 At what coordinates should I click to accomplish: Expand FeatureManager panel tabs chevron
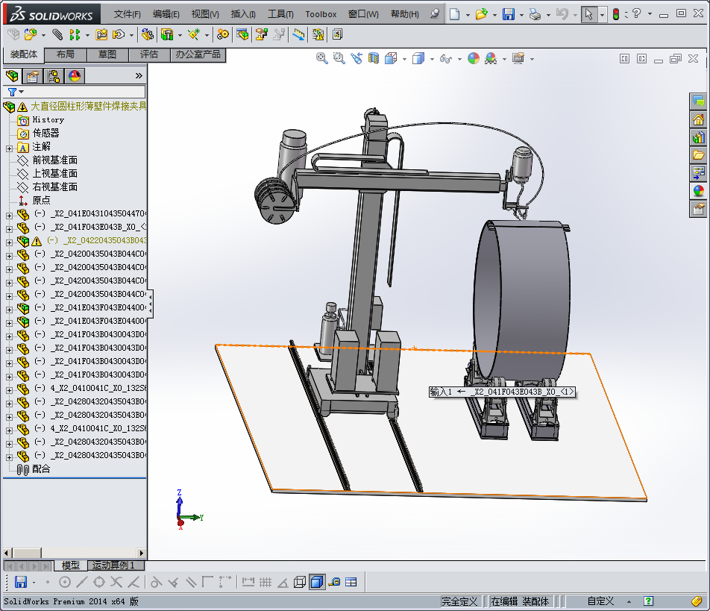[x=139, y=75]
